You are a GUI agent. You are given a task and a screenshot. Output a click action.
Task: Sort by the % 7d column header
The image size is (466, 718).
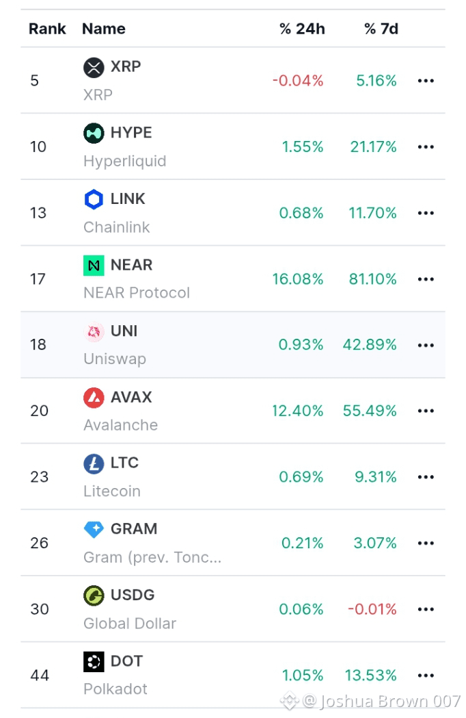tap(381, 29)
